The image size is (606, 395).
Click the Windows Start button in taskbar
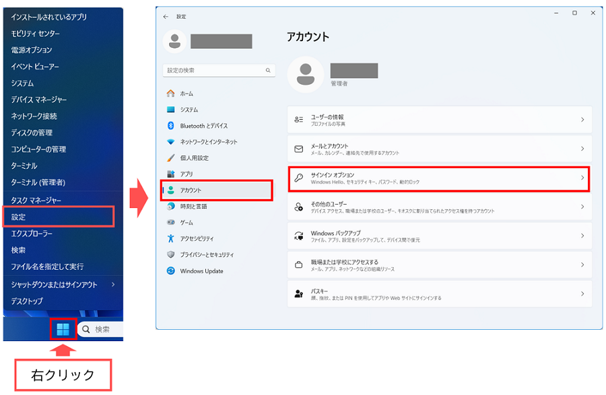[x=63, y=329]
